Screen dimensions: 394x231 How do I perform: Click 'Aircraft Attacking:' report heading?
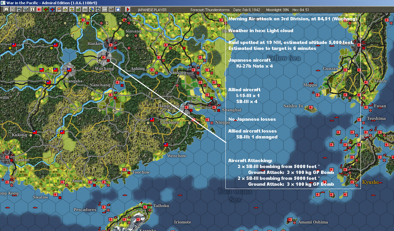point(250,160)
